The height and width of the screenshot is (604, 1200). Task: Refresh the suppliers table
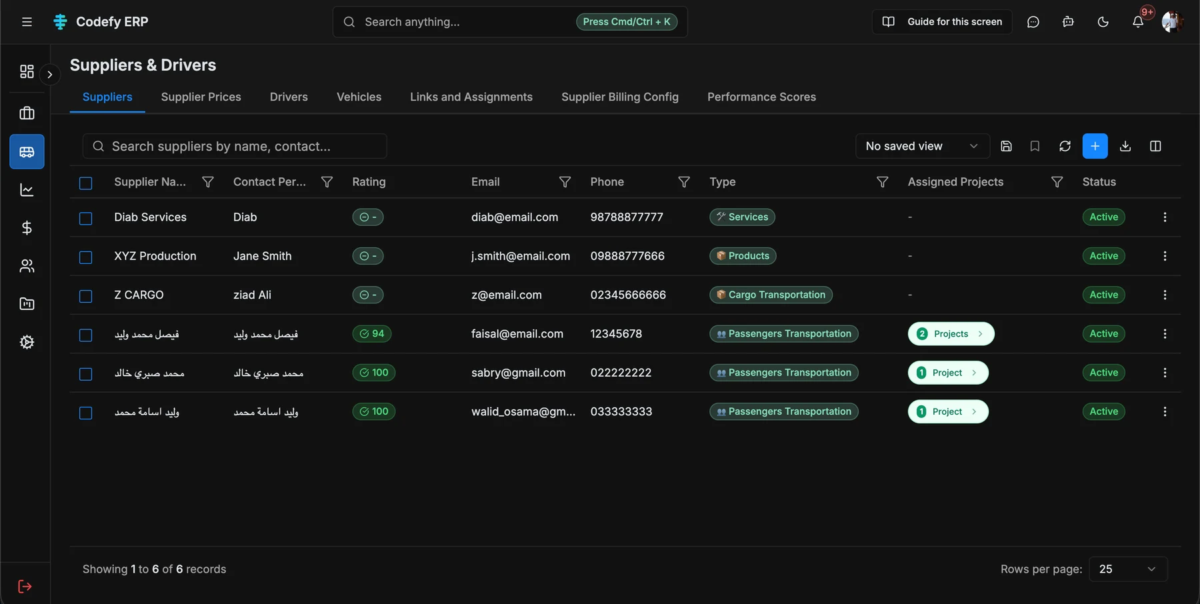coord(1065,146)
